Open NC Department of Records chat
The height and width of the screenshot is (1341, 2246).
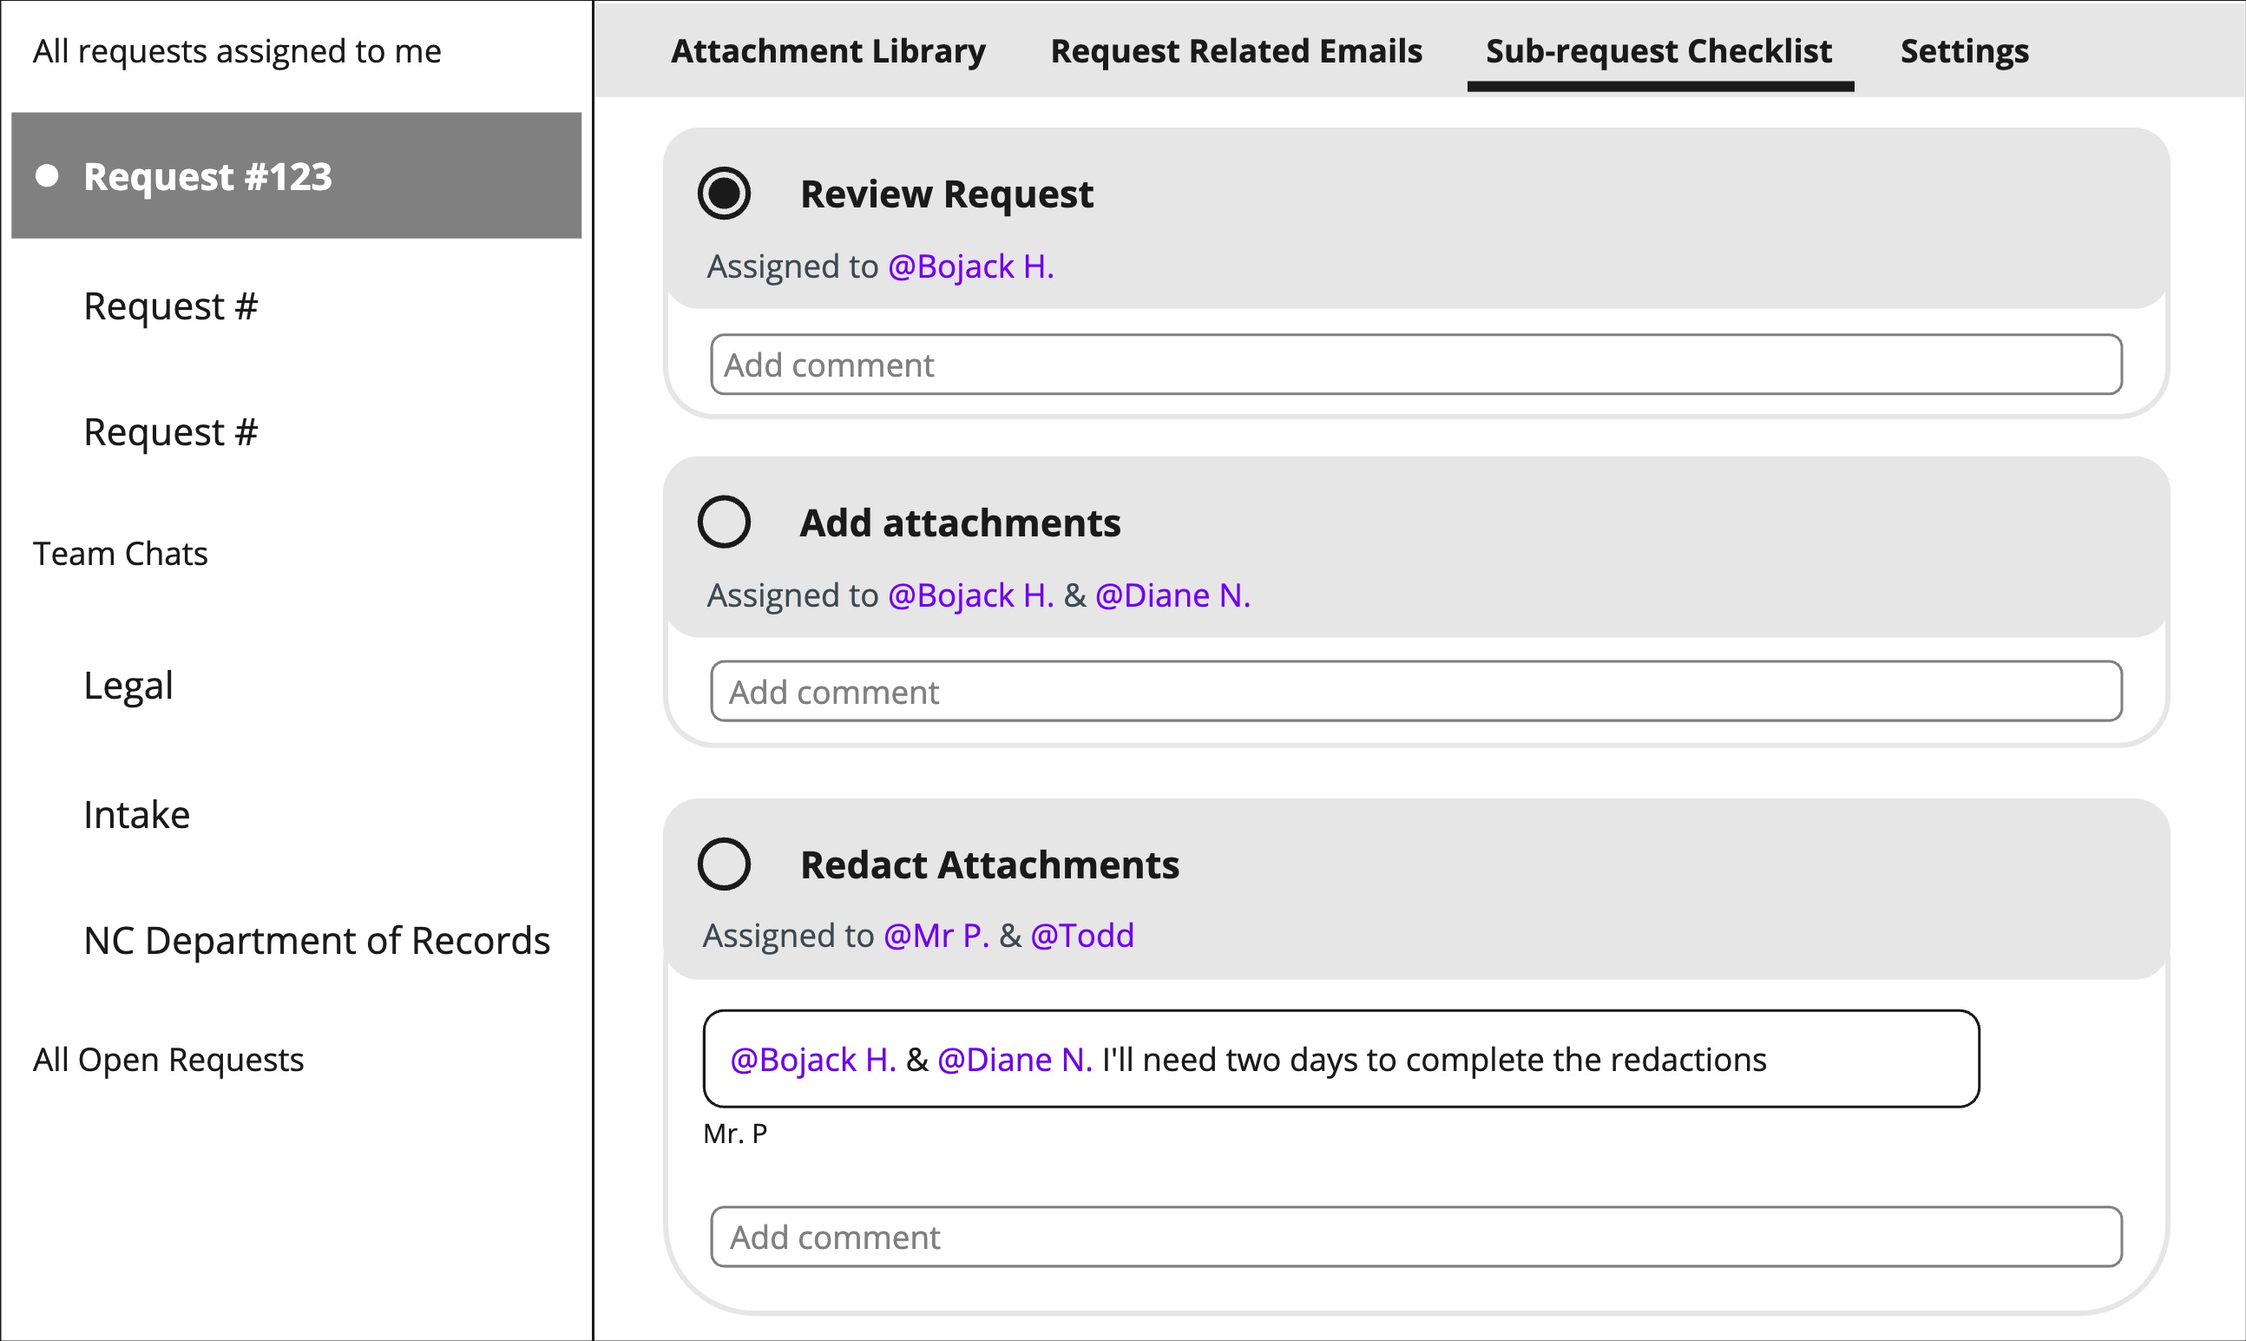point(317,941)
